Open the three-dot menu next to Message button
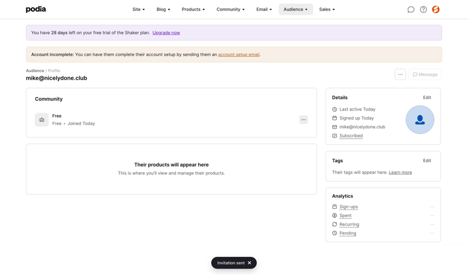This screenshot has height=275, width=468. tap(400, 74)
